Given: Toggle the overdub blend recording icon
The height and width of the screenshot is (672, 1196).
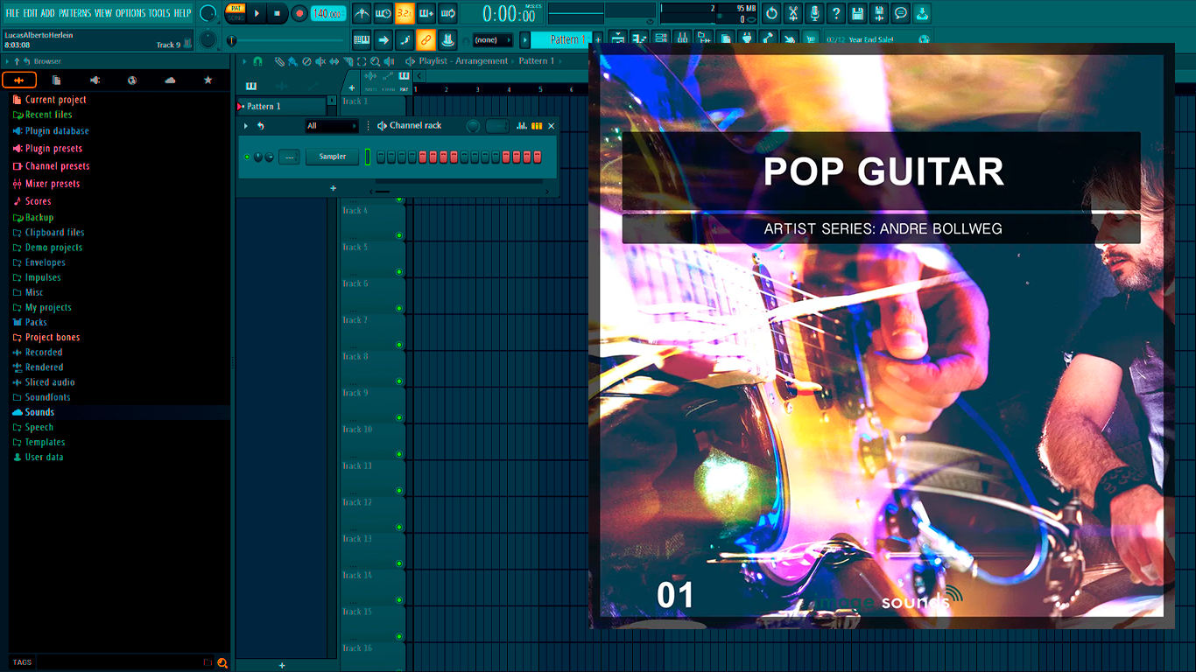Looking at the screenshot, I should [x=426, y=13].
